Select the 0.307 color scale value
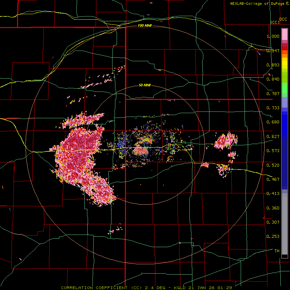Viewport: 290px width, 290px height. click(273, 222)
